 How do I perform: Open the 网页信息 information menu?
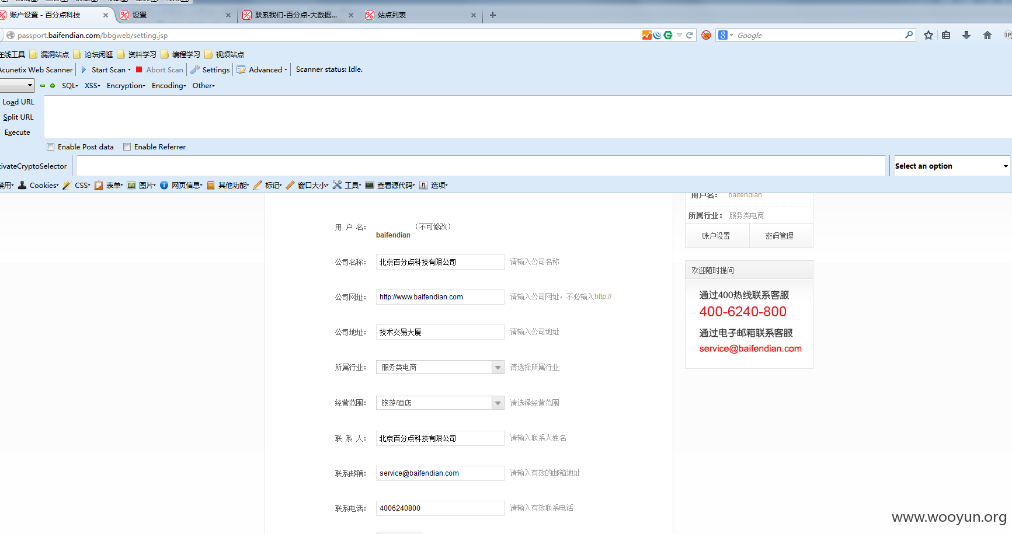click(181, 185)
